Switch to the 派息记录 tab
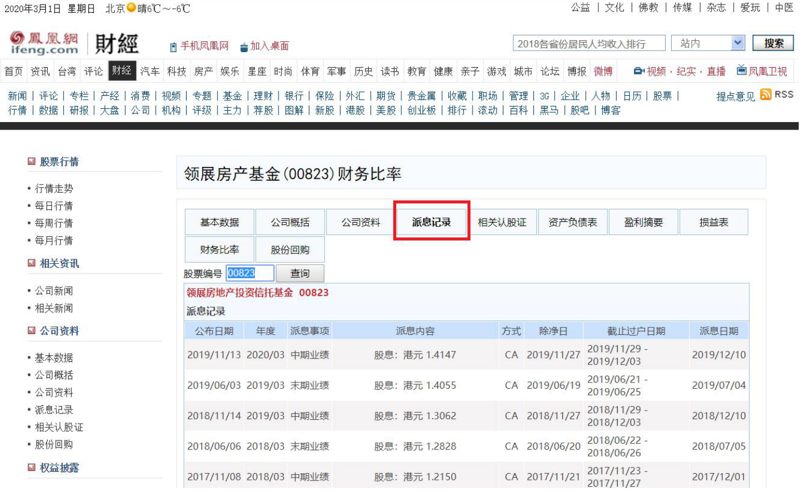The width and height of the screenshot is (805, 492). [431, 222]
